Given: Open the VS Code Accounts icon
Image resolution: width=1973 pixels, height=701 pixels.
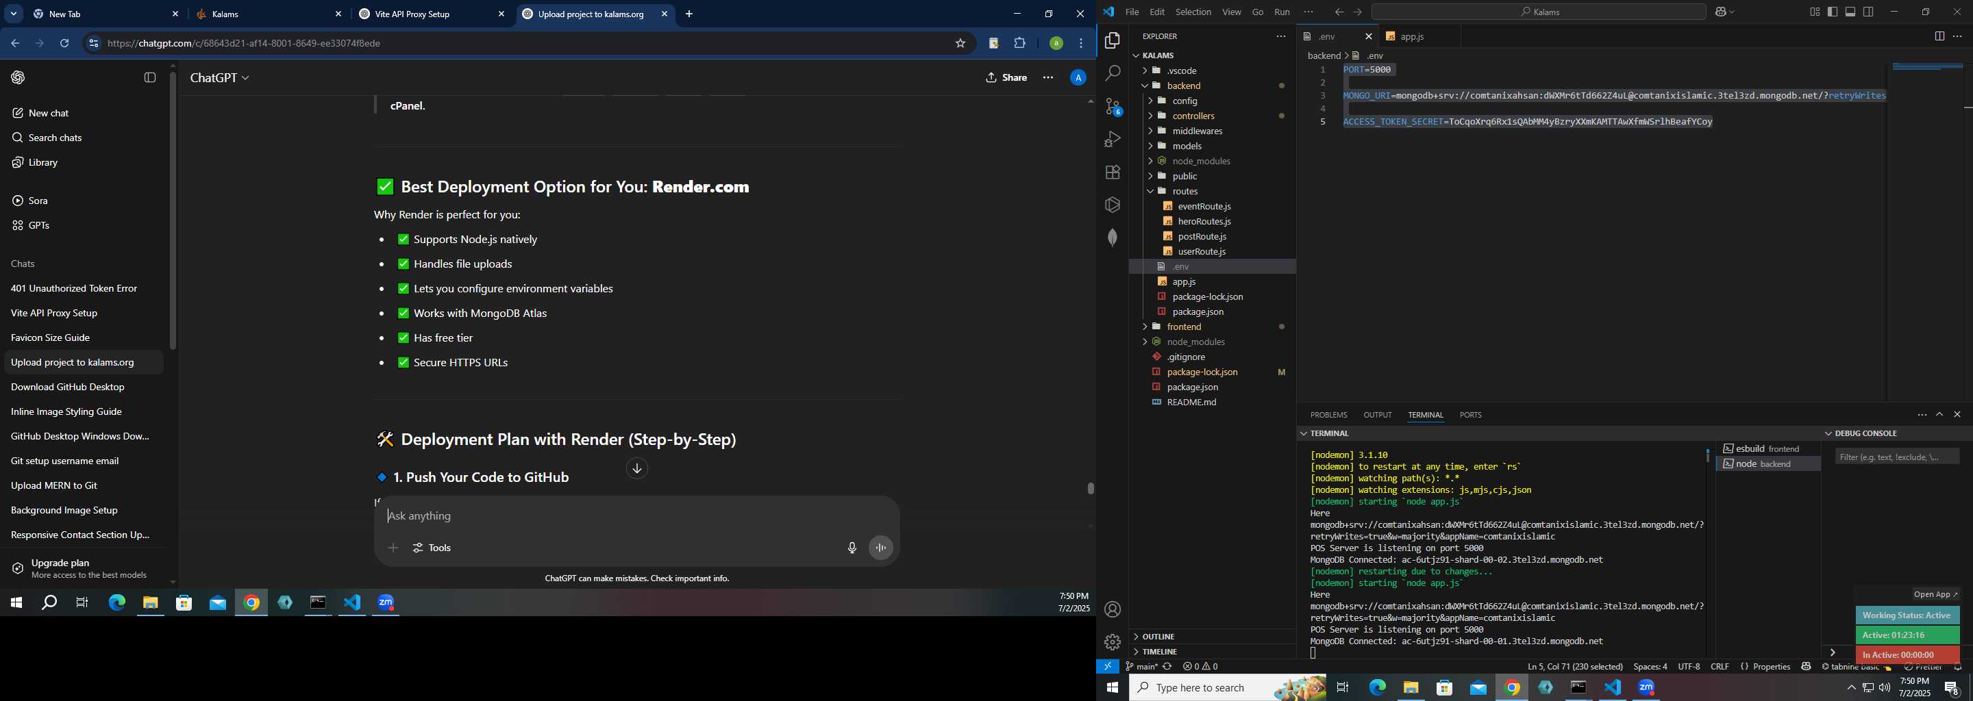Looking at the screenshot, I should click(x=1112, y=609).
